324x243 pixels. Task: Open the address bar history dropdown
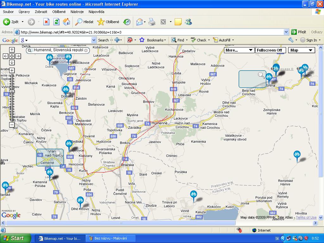286,32
